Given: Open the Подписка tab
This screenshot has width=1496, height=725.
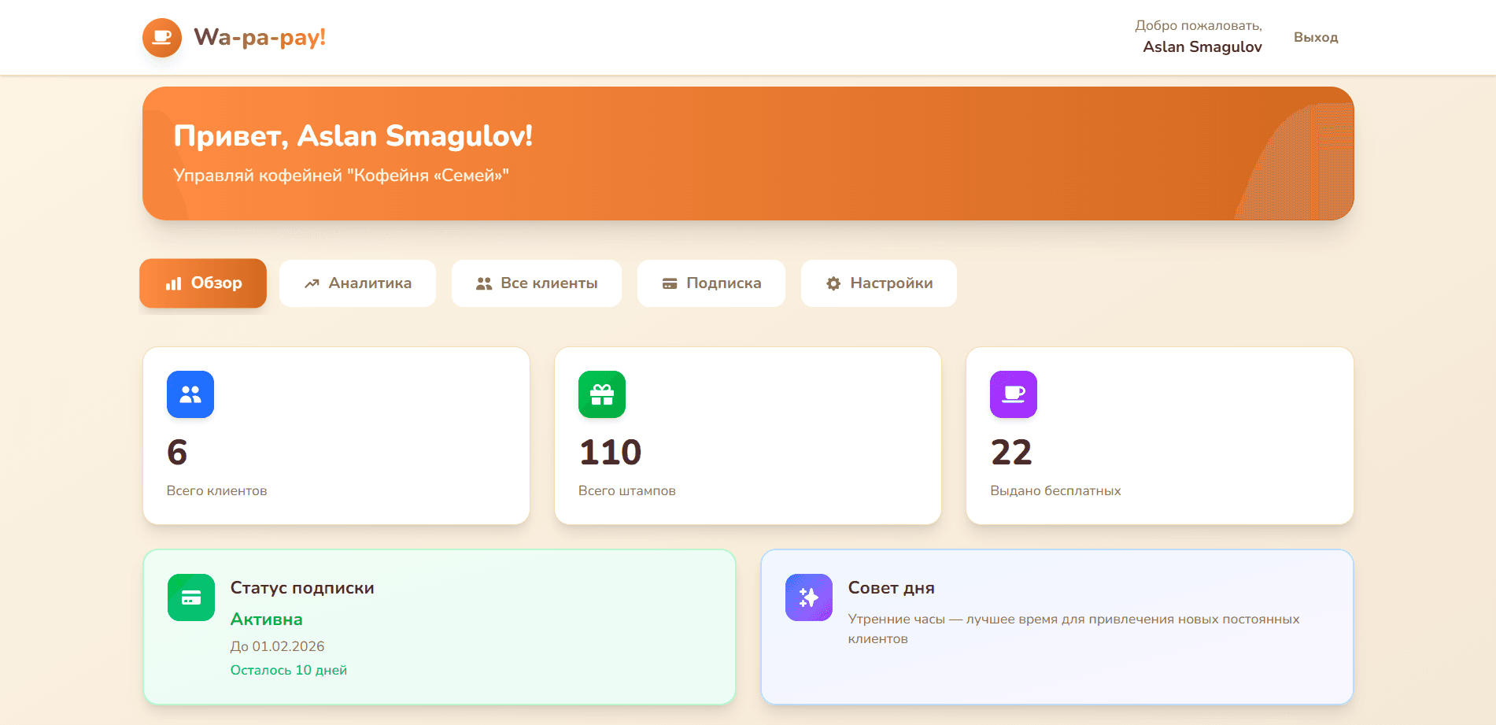Looking at the screenshot, I should [711, 283].
